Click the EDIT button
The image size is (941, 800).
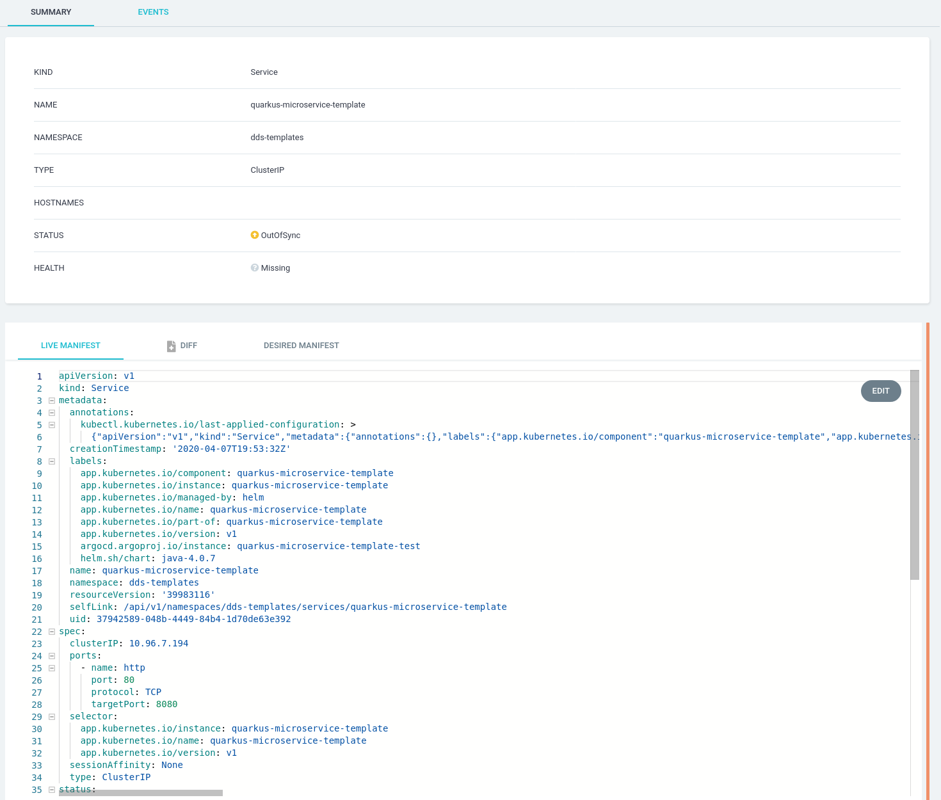coord(881,391)
